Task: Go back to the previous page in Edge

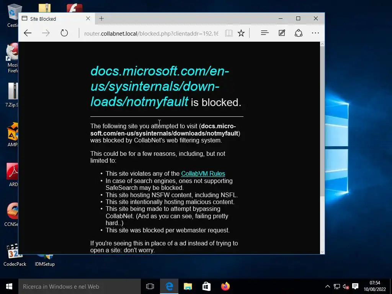Action: tap(28, 33)
